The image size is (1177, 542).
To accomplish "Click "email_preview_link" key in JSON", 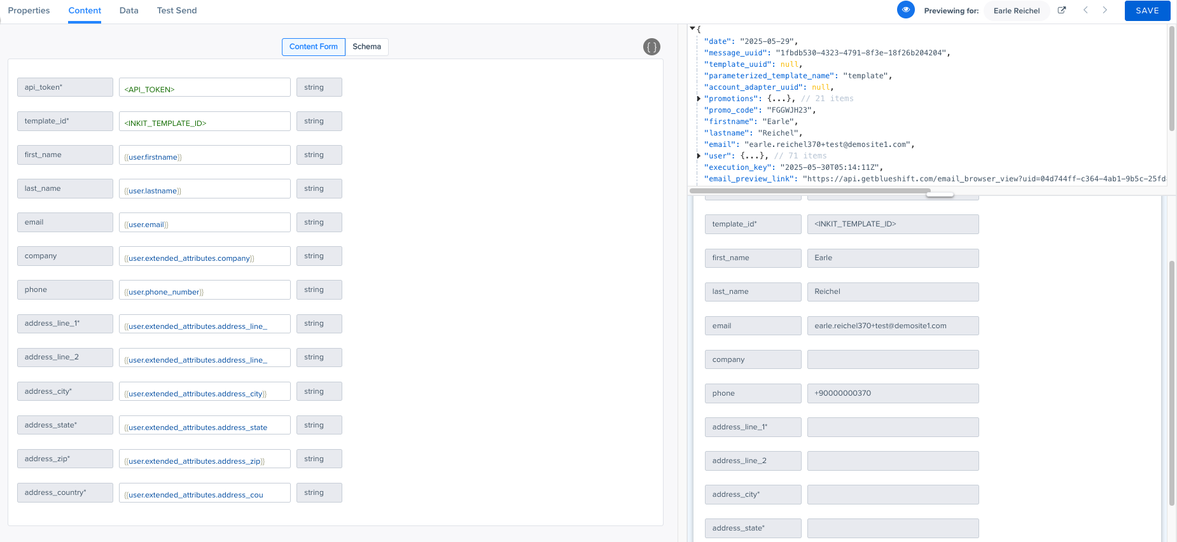I will pos(751,179).
